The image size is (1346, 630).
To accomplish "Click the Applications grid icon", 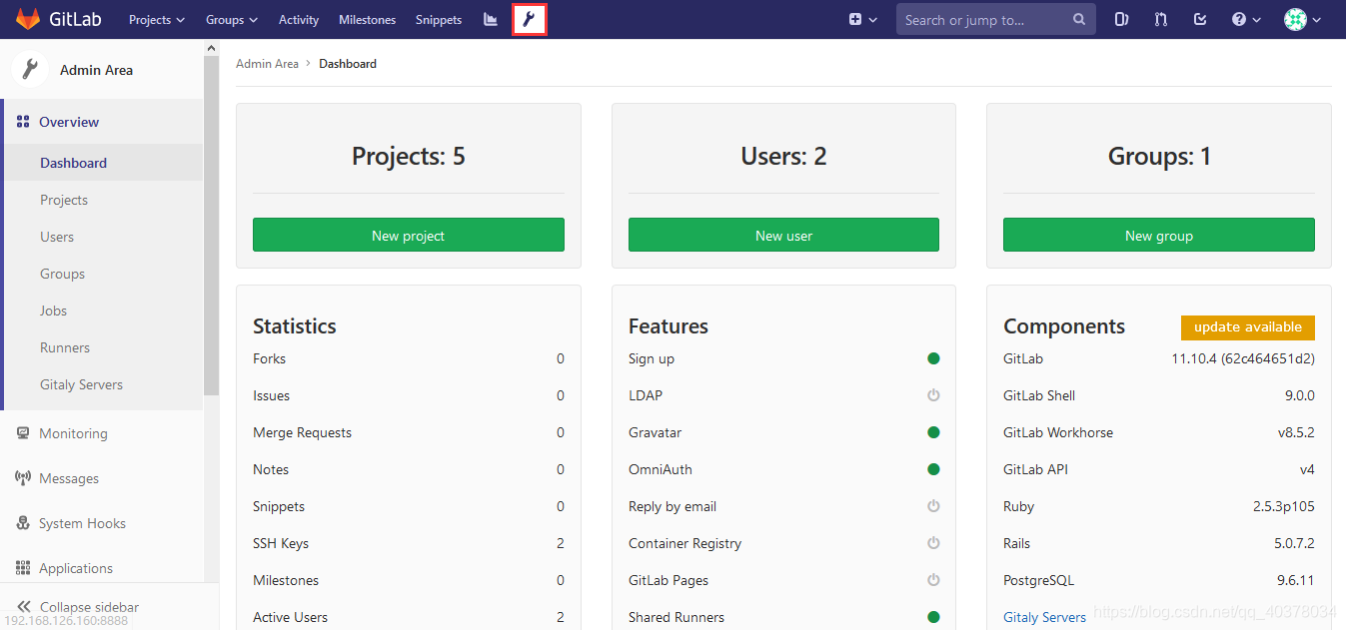I will 23,568.
